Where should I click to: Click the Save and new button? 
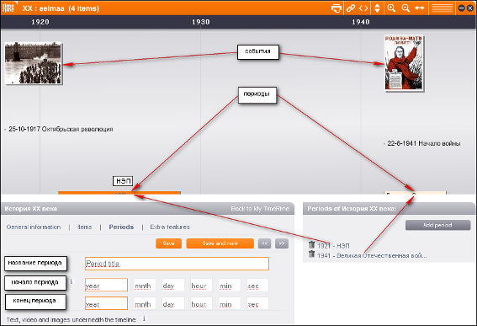click(220, 243)
